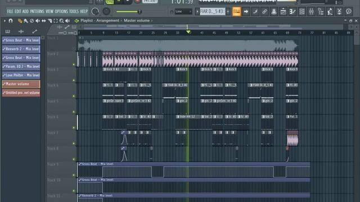Click the link chain icon in toolbar
This screenshot has width=360, height=202.
264,11
